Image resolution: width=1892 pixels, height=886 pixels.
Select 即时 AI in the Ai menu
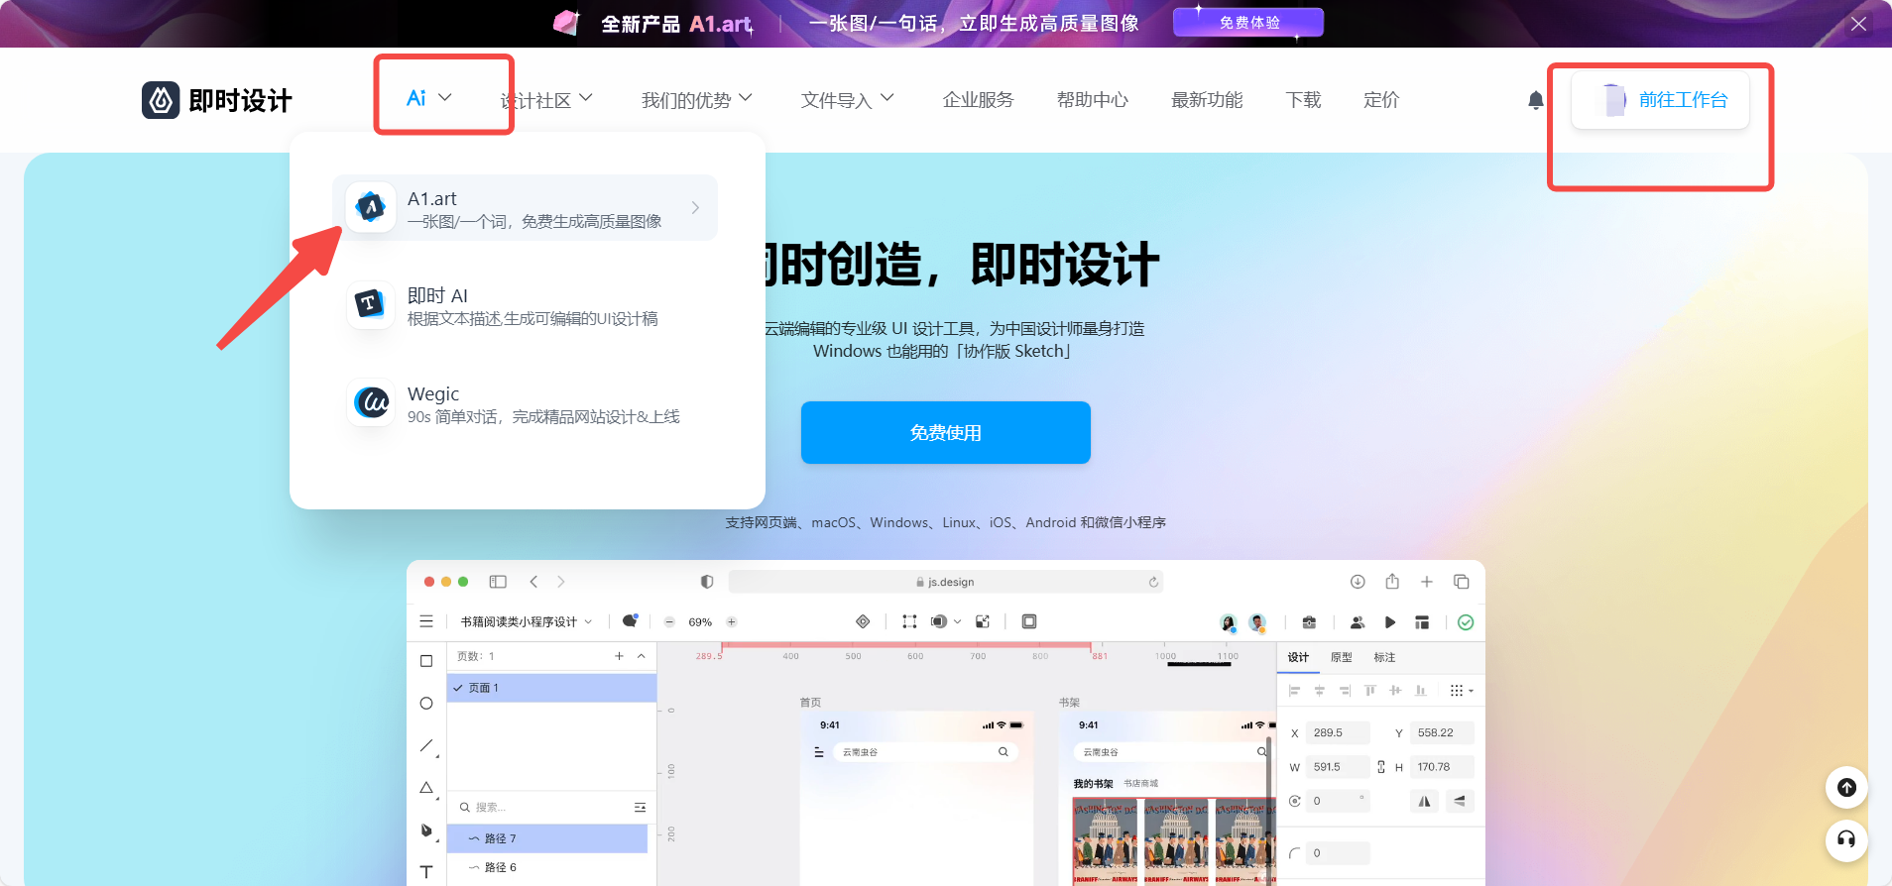(525, 305)
